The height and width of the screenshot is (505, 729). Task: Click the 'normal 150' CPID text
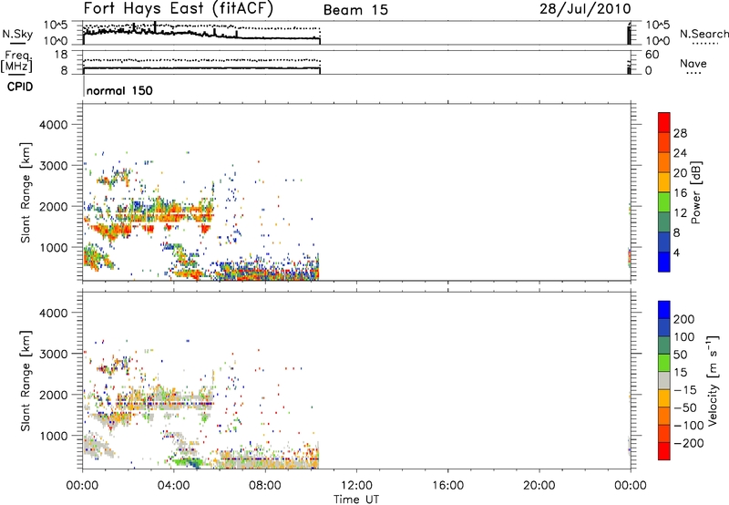(119, 90)
